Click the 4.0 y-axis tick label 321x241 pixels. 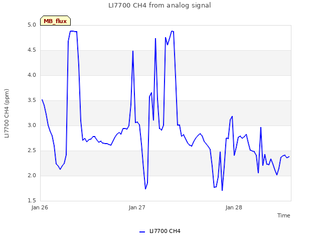click(x=32, y=75)
